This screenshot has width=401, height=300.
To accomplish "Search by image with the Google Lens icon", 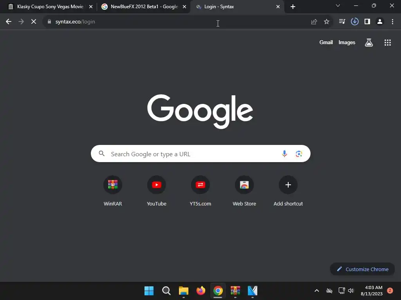I will click(x=299, y=154).
